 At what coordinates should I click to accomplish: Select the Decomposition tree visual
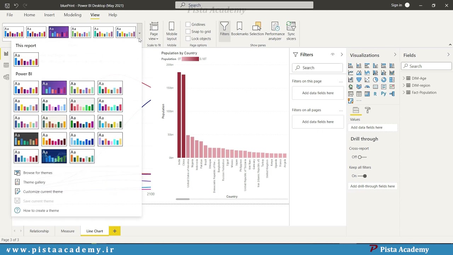pos(392,94)
